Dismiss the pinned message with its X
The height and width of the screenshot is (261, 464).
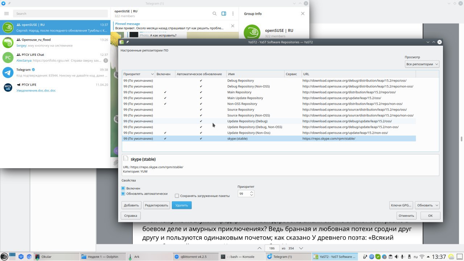tap(233, 26)
